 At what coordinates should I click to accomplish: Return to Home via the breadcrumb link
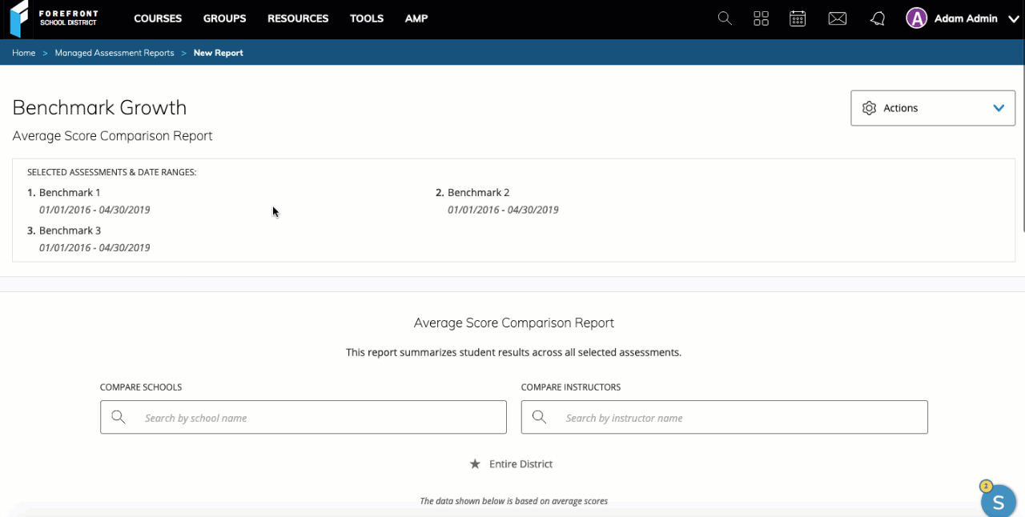pyautogui.click(x=23, y=52)
